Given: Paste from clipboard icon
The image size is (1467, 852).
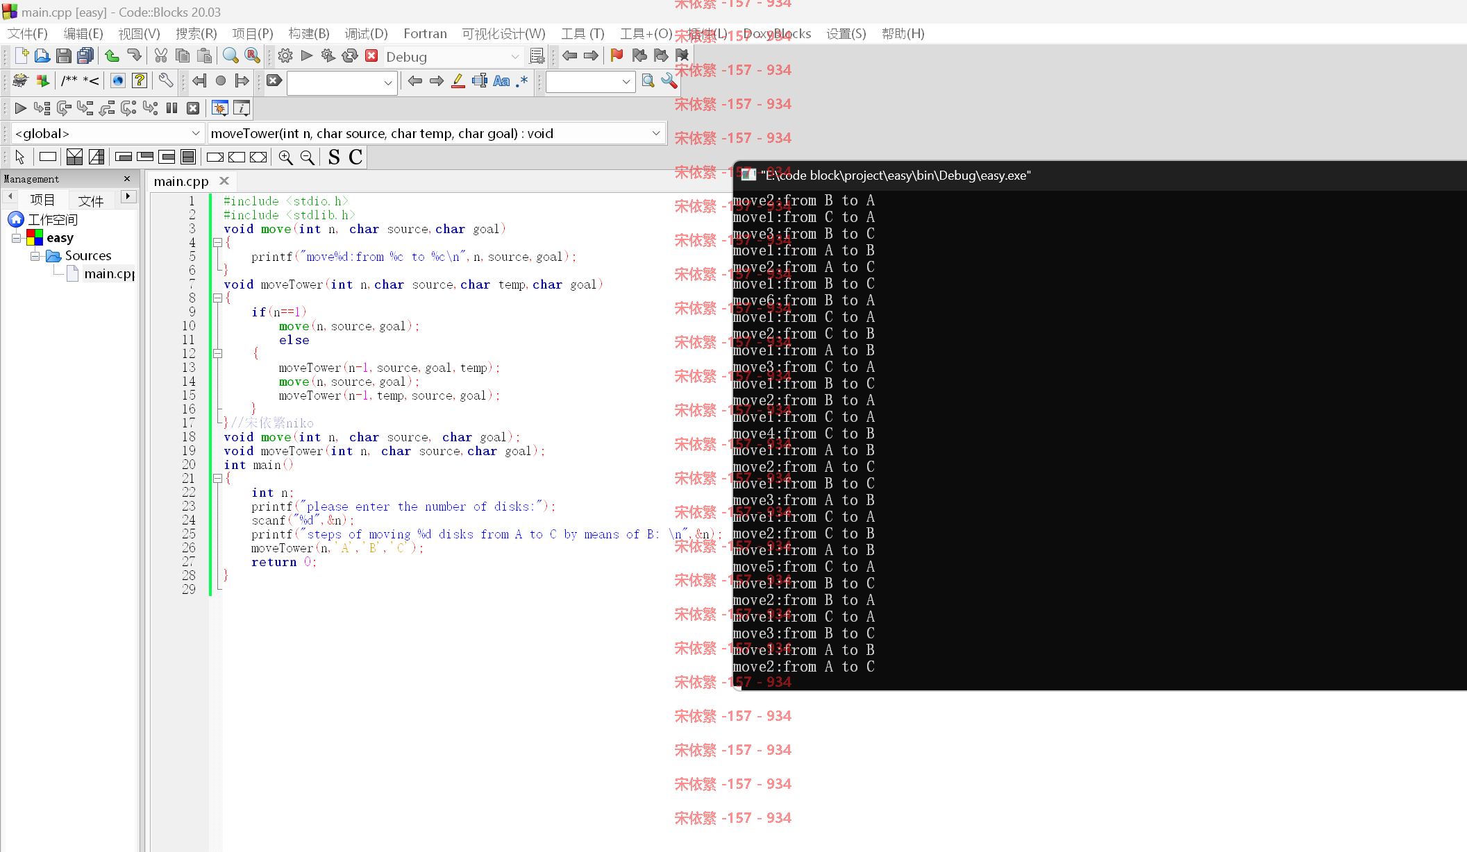Looking at the screenshot, I should pos(205,56).
